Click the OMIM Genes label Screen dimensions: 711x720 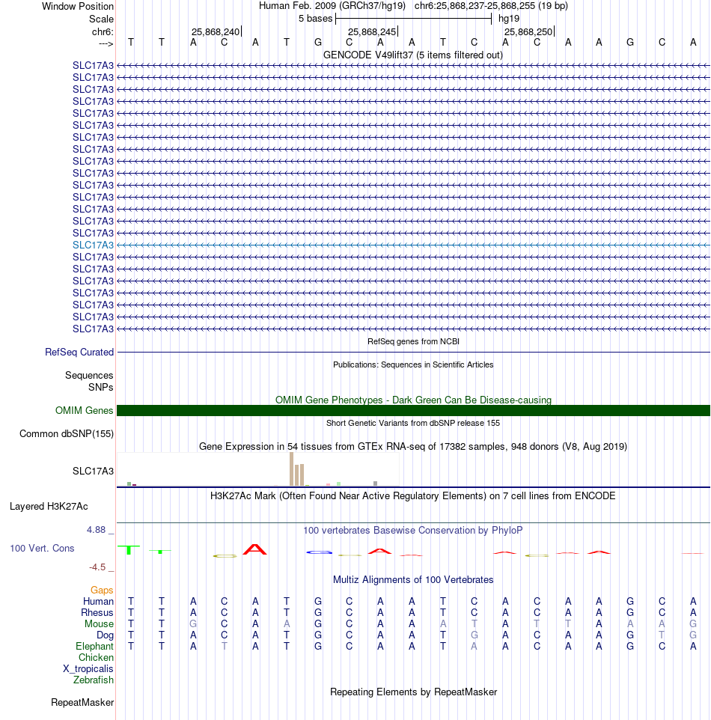pyautogui.click(x=84, y=410)
